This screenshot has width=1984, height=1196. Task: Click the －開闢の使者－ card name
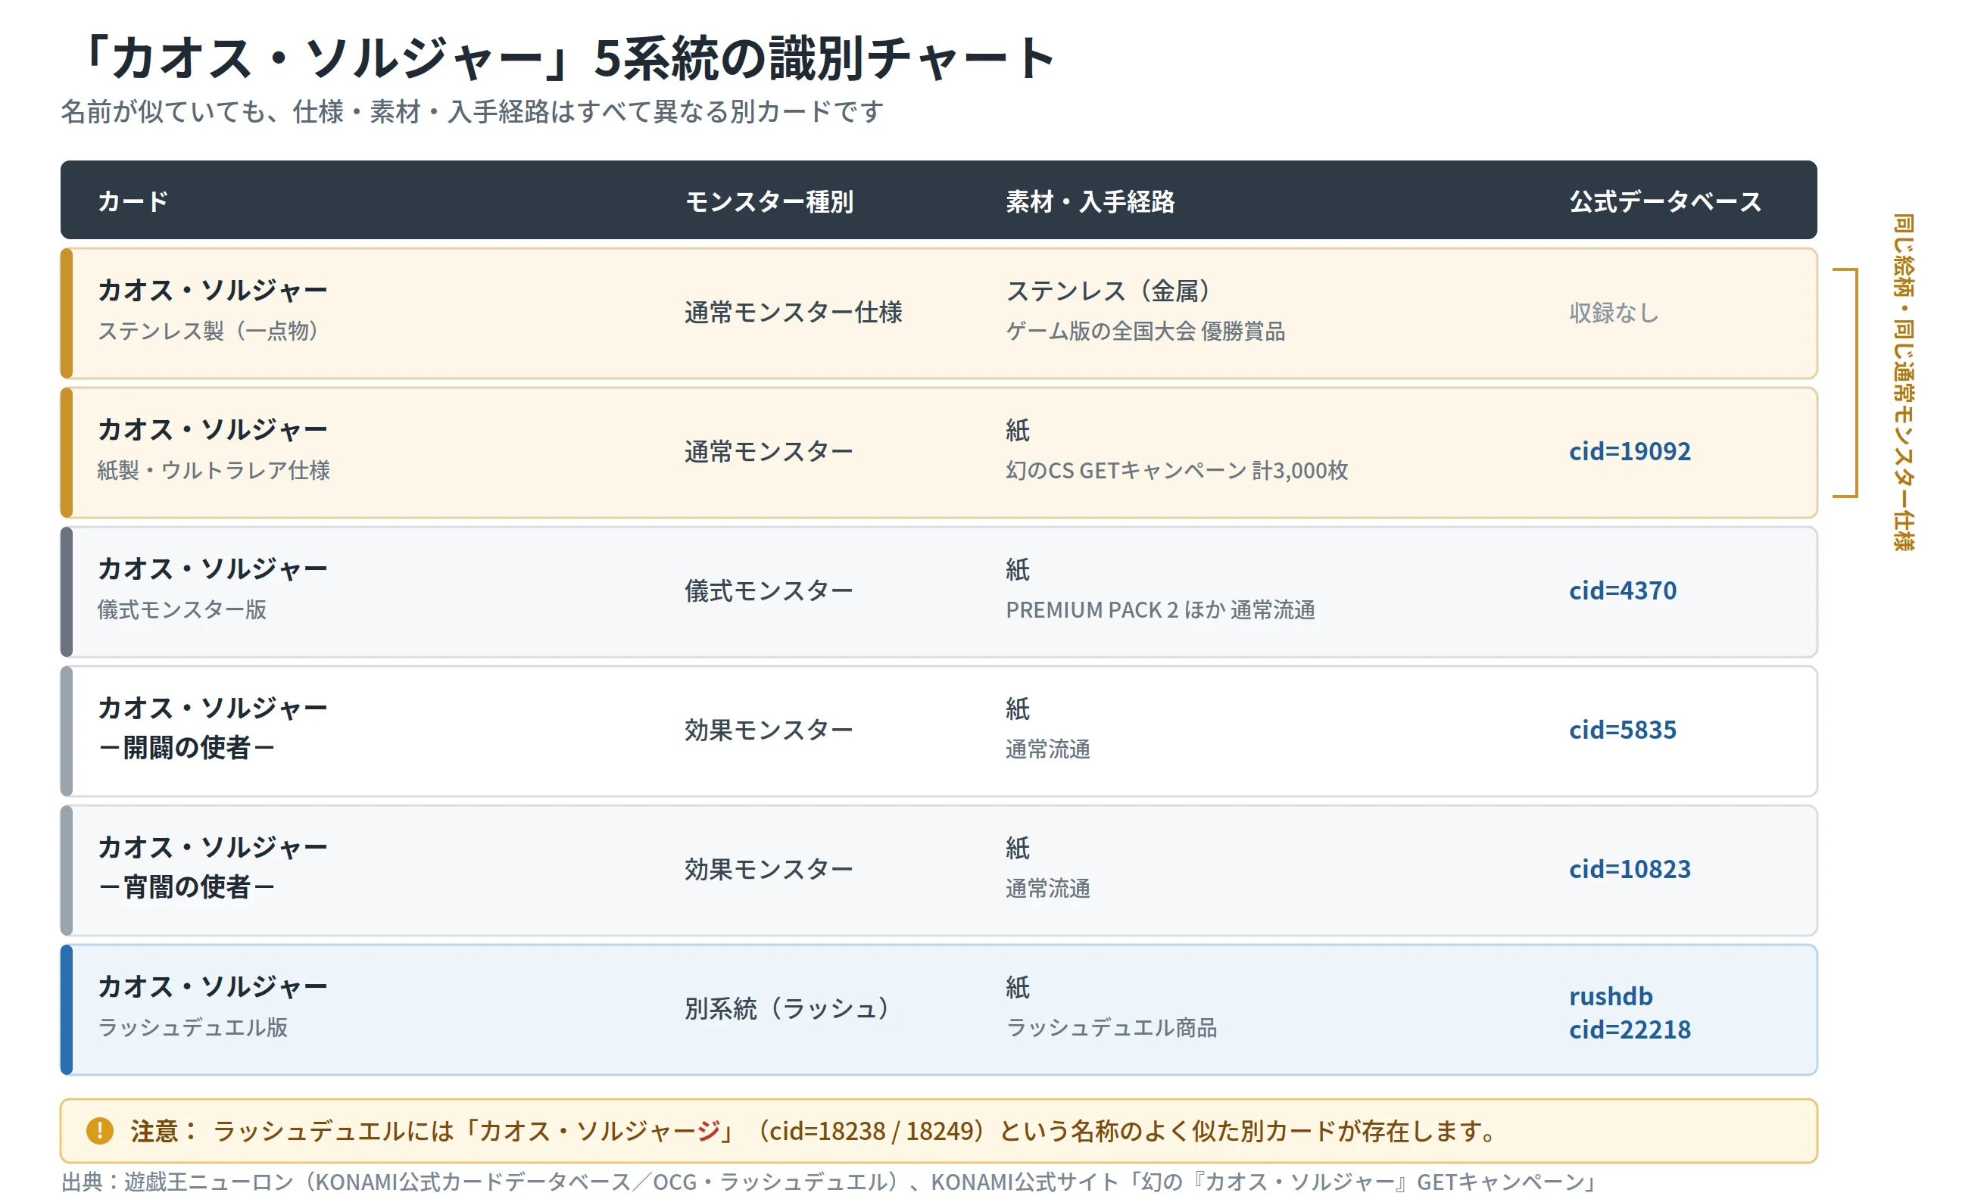[186, 747]
